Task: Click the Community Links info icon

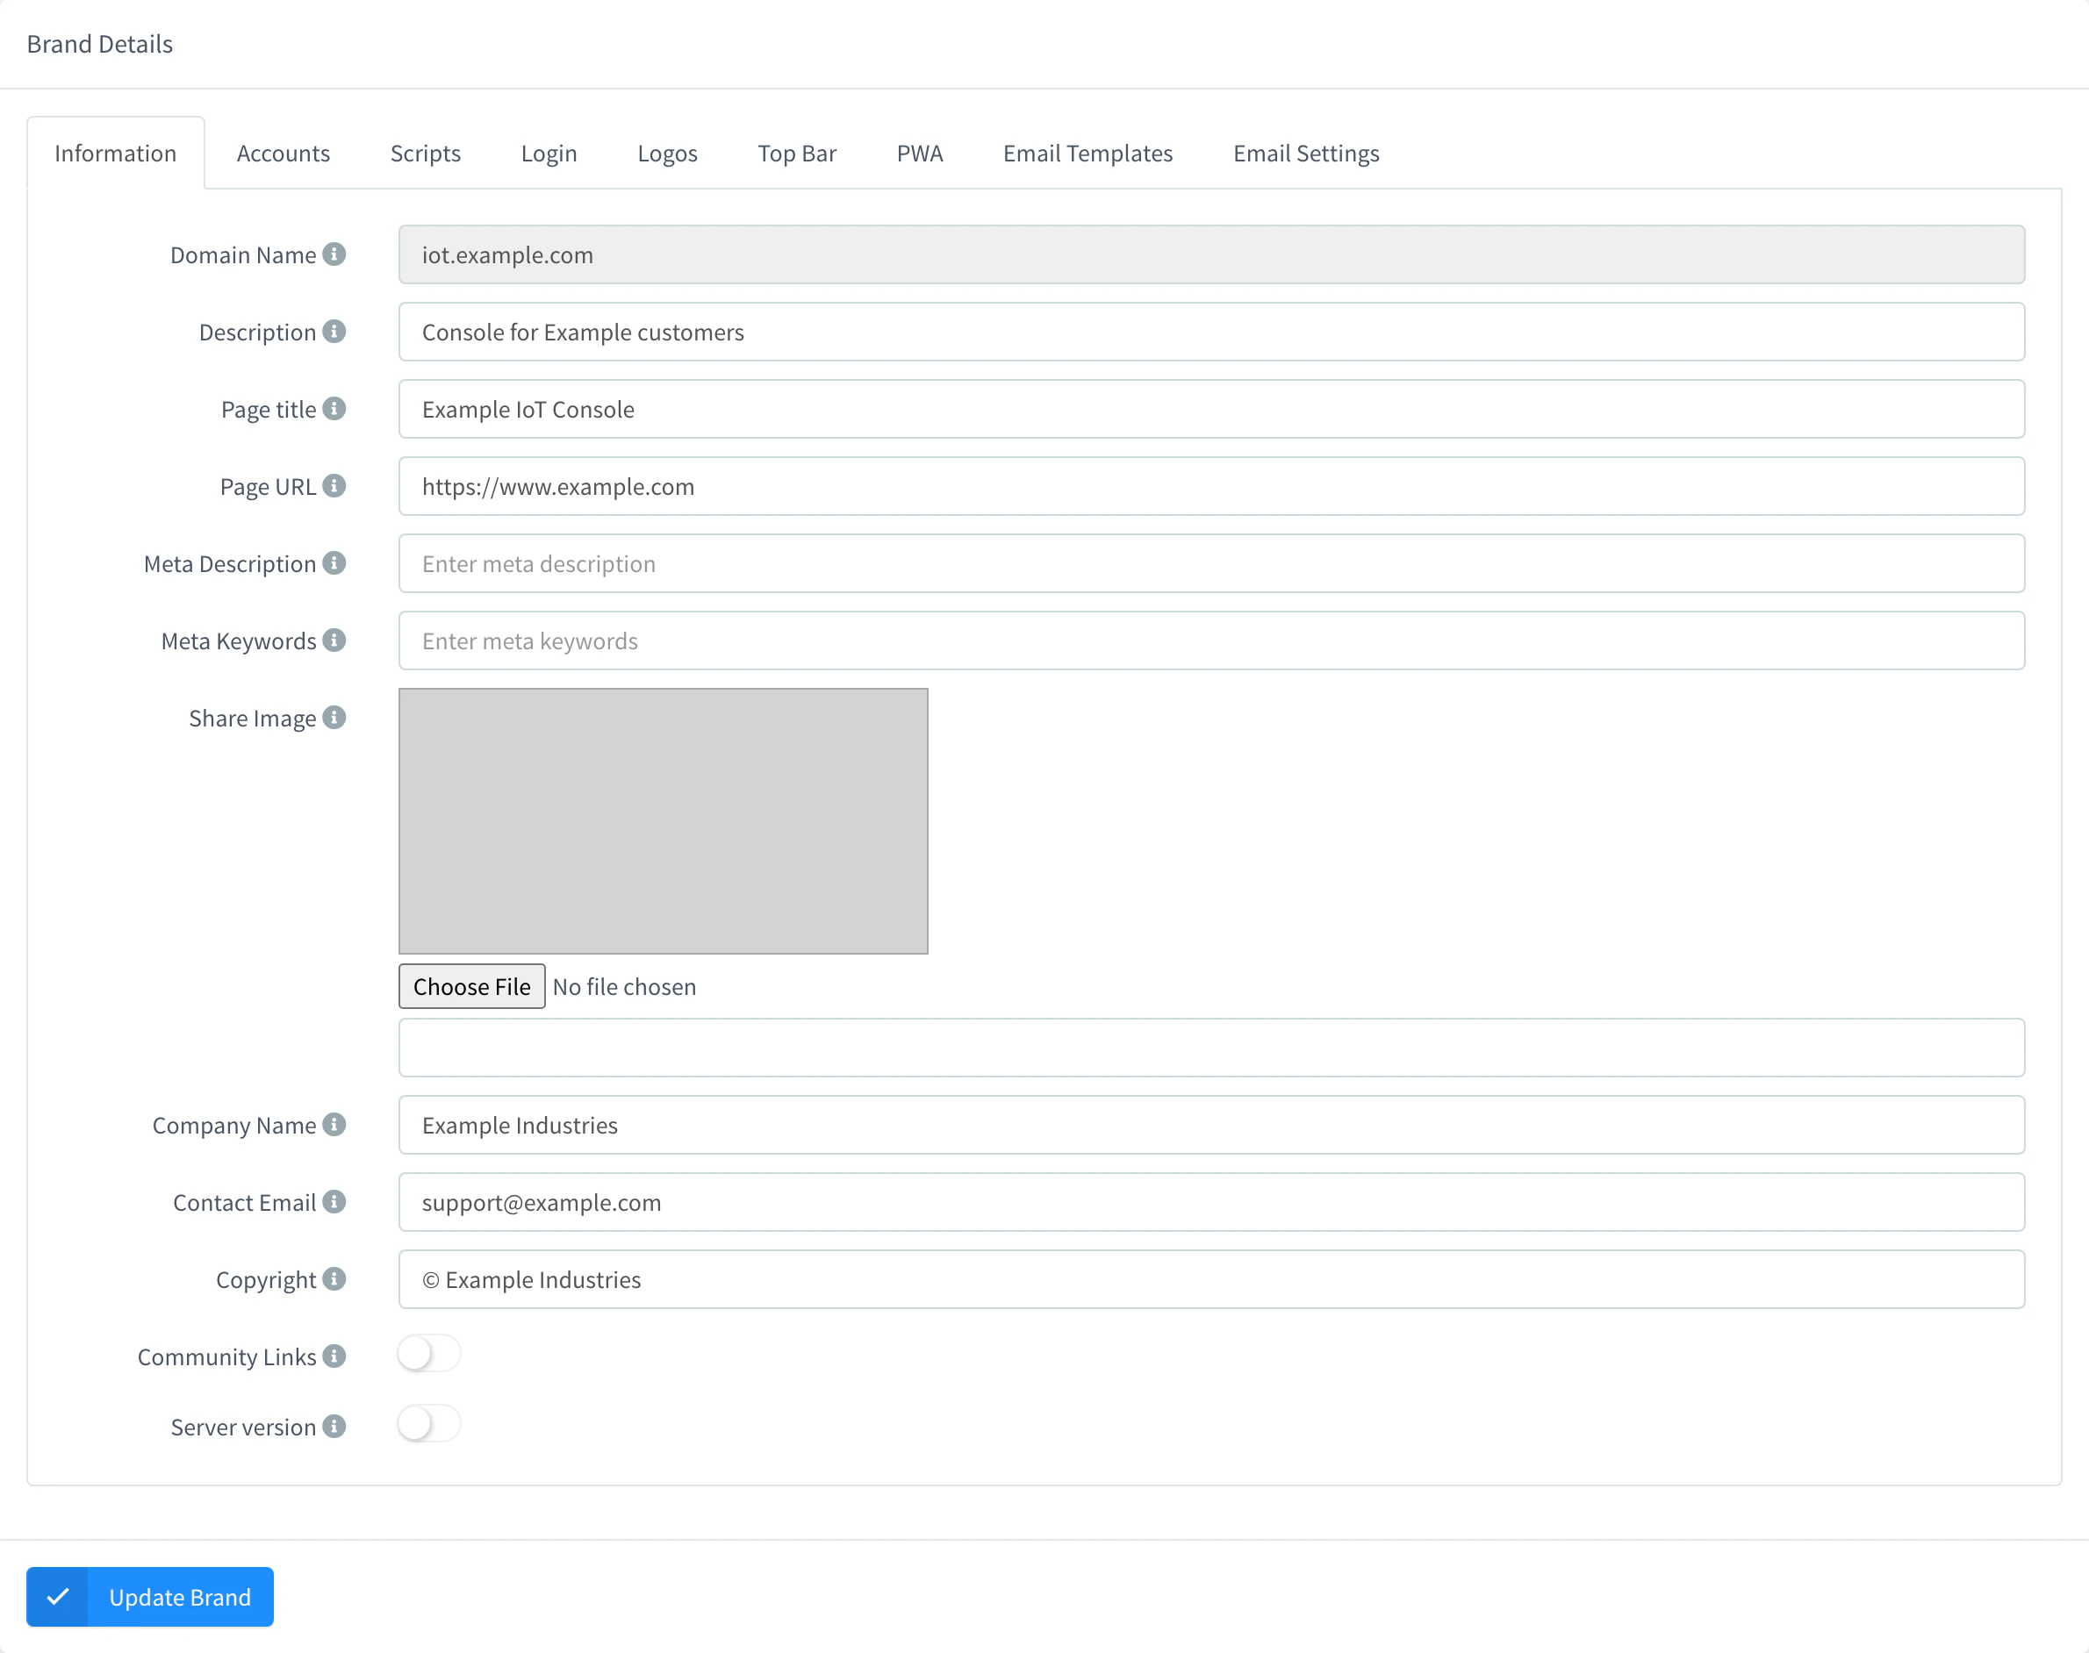Action: pos(334,1356)
